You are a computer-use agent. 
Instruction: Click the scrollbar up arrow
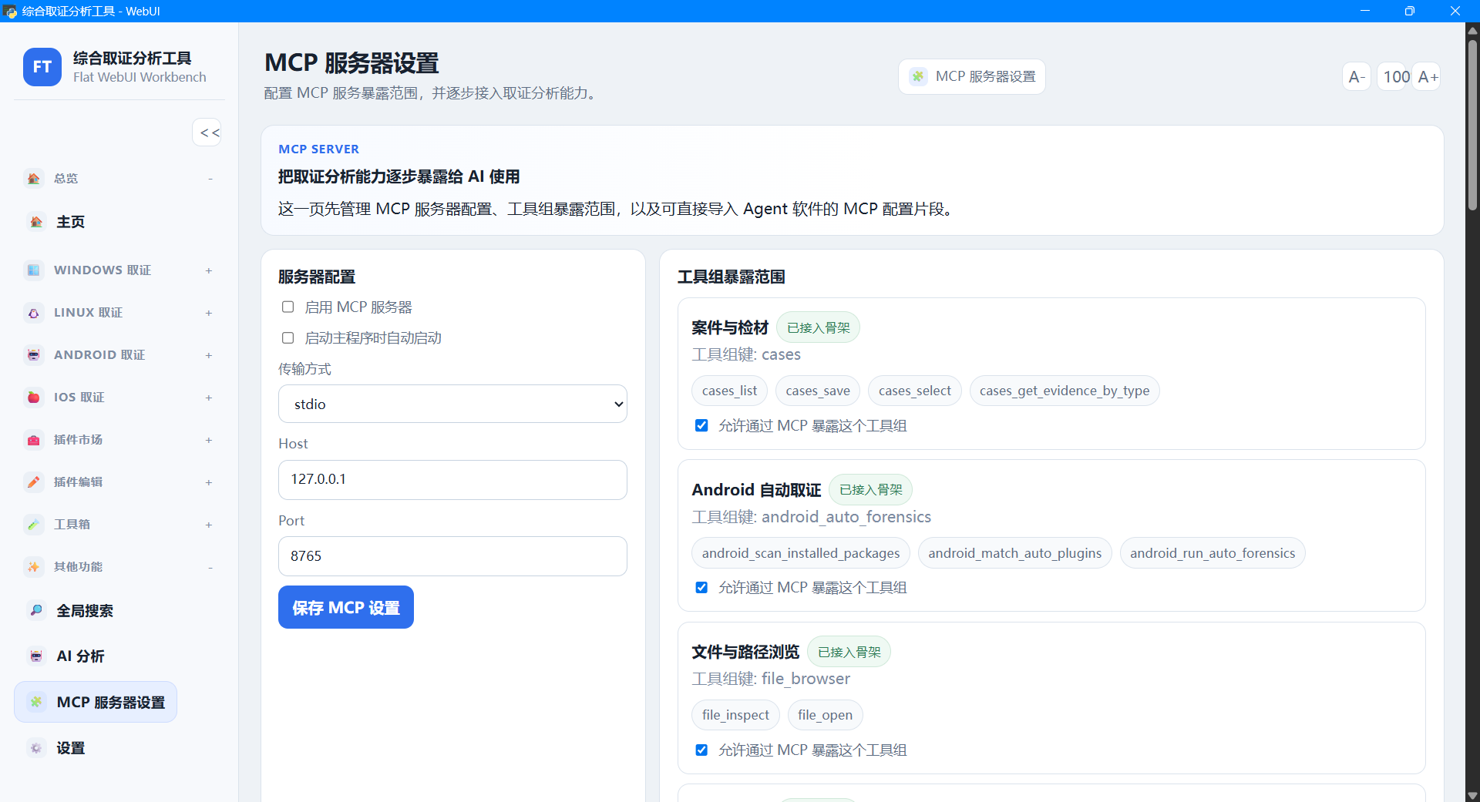[x=1472, y=31]
